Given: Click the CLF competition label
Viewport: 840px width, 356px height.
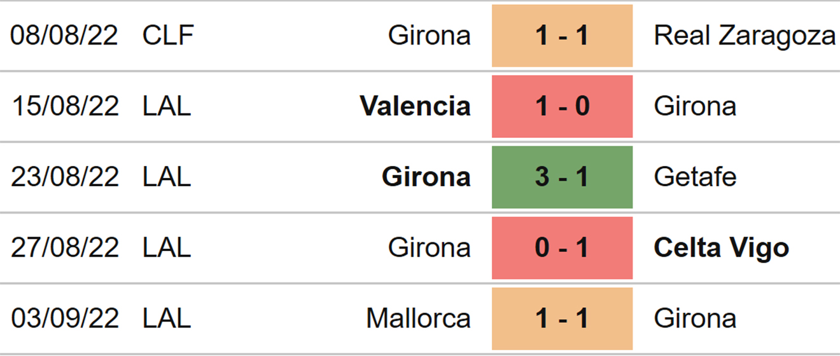Looking at the screenshot, I should 168,36.
